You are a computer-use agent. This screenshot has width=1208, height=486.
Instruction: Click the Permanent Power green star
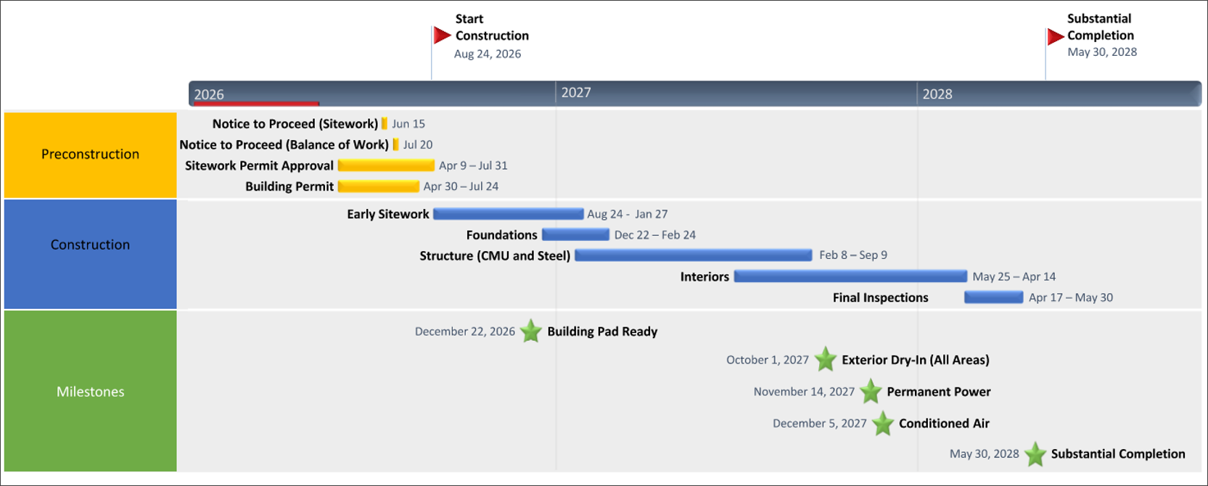[871, 392]
